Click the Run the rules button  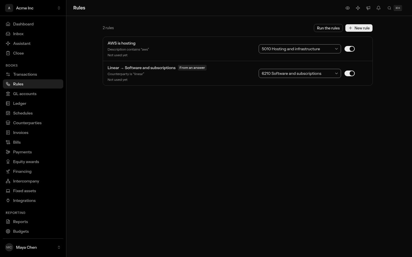pos(328,28)
